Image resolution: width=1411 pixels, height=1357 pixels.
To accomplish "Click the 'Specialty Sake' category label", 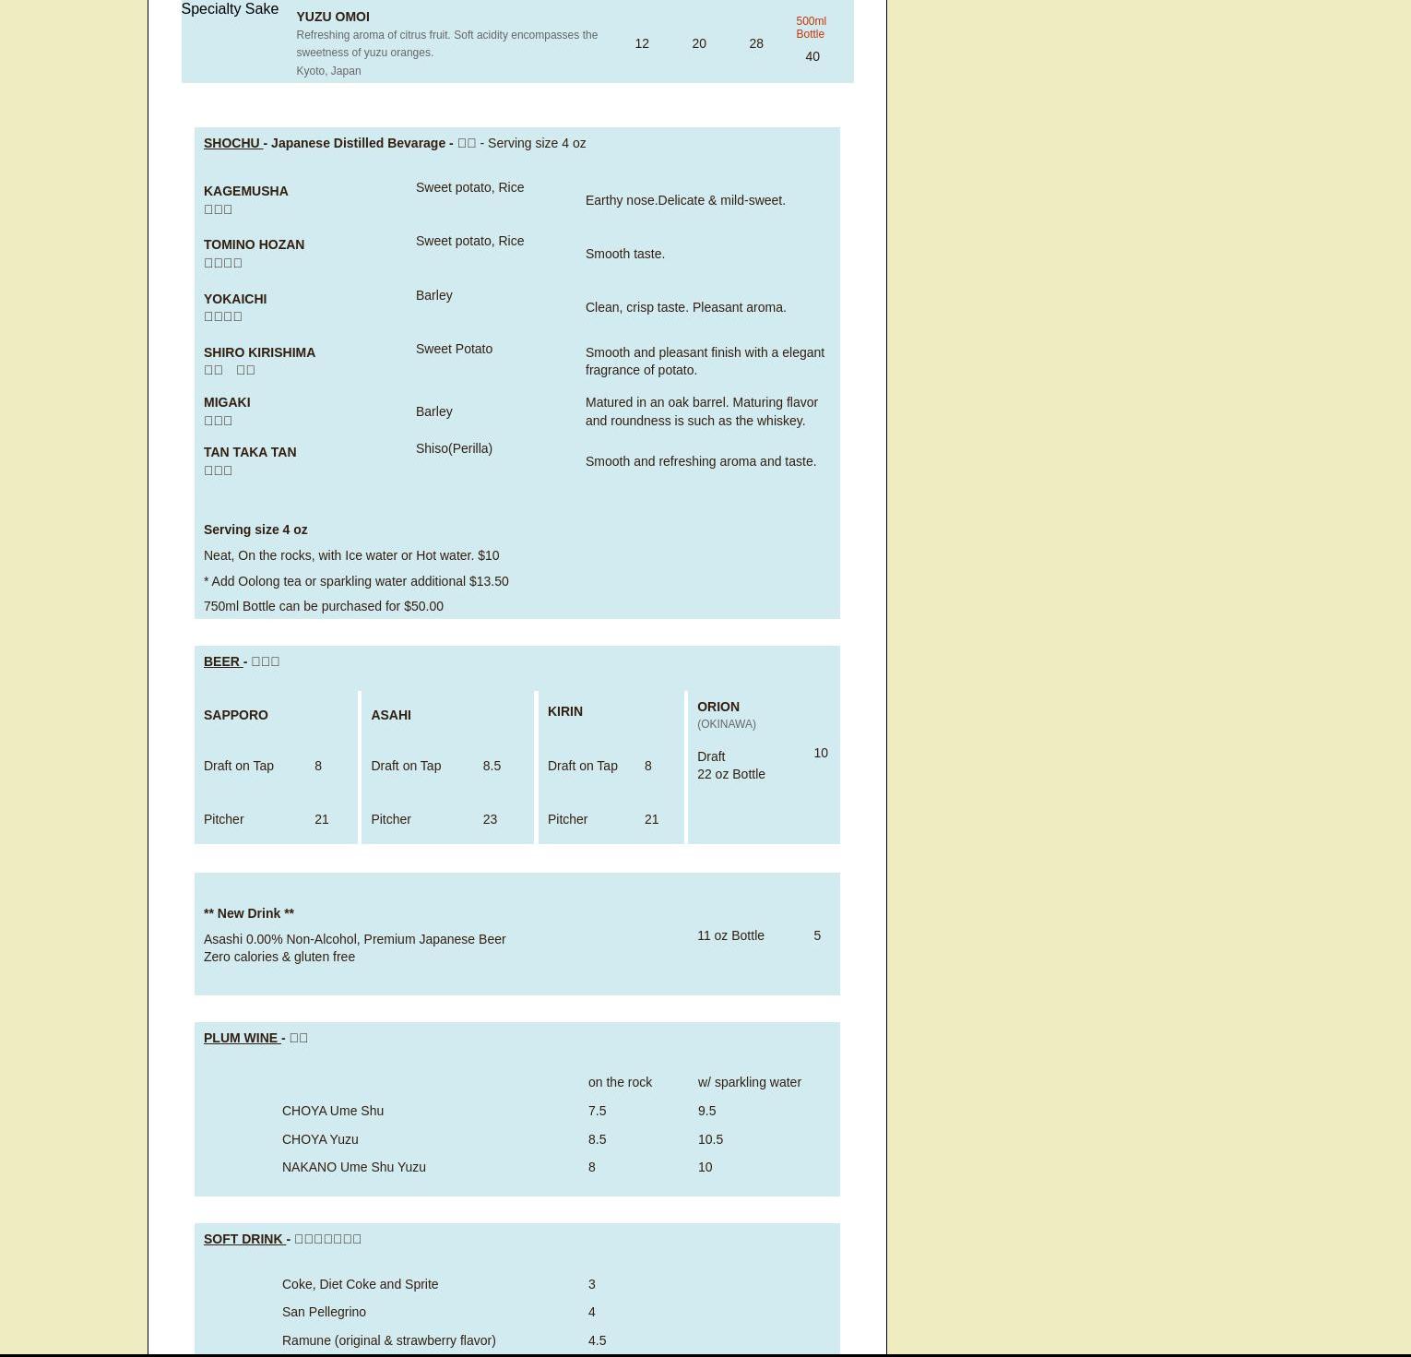I will pyautogui.click(x=230, y=9).
